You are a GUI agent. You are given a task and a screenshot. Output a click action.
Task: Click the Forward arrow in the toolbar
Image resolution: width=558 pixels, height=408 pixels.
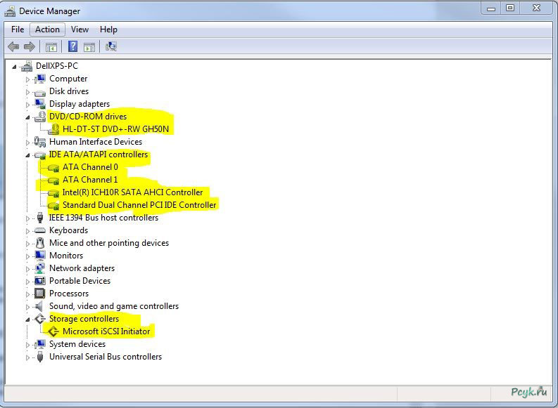tap(30, 47)
